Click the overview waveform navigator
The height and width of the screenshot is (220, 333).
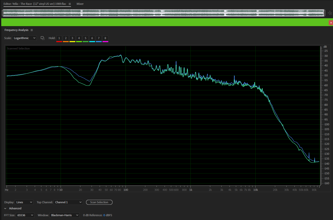[x=164, y=13]
